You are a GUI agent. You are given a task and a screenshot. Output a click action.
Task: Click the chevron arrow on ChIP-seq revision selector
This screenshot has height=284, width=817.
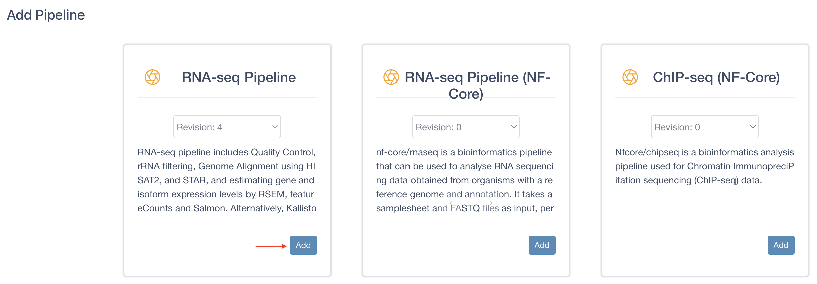[x=753, y=127]
